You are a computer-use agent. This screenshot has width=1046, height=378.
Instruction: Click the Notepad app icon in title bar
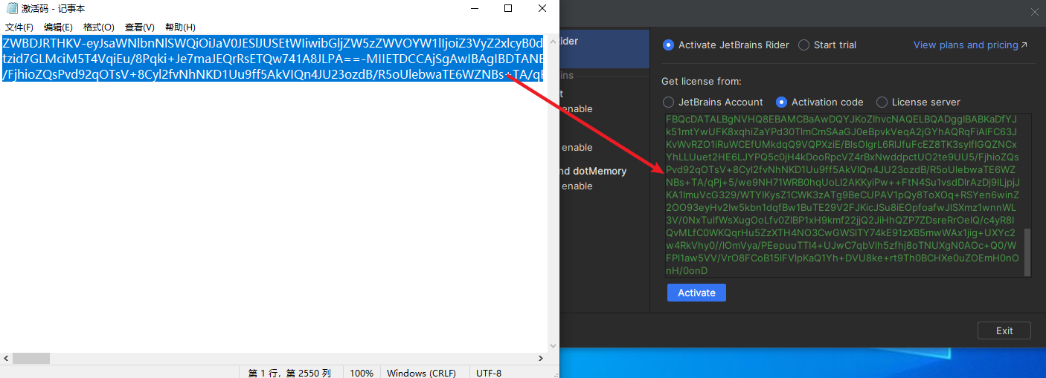(x=10, y=9)
